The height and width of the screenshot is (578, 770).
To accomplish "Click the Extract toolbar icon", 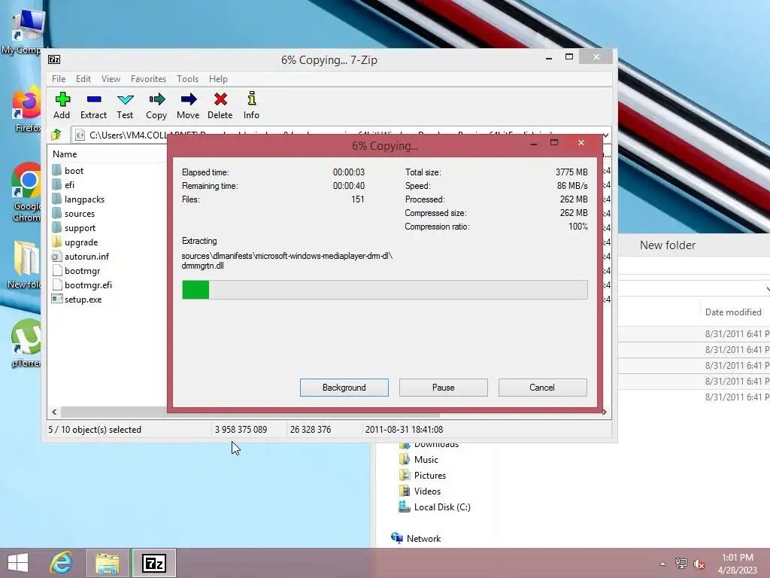I will coord(93,100).
